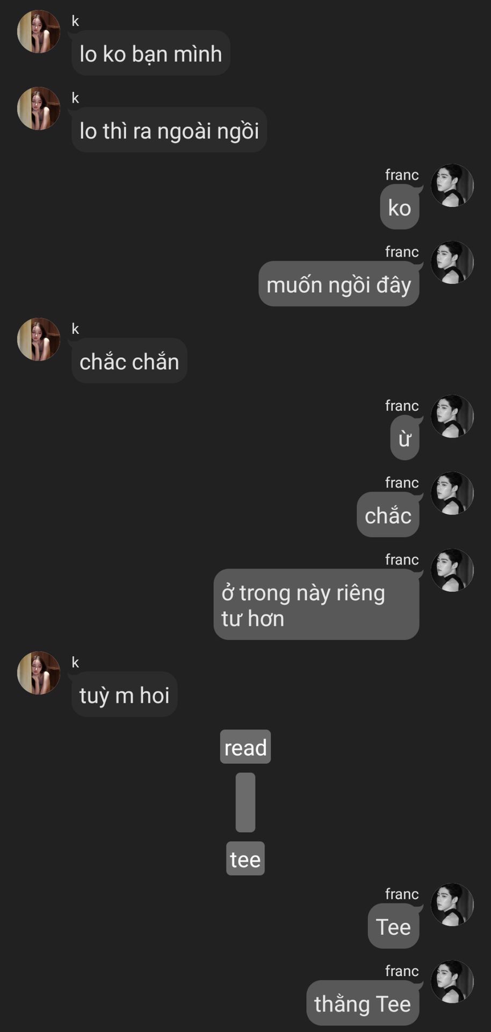Select the "thằng Tee" message bubble
Screen dimensions: 491x1032
coord(363,1003)
